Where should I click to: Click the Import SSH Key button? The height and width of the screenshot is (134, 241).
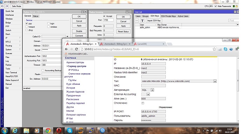click(154, 21)
